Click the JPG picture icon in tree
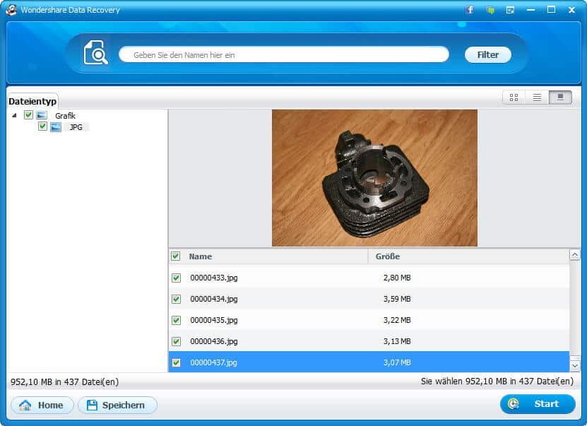The width and height of the screenshot is (587, 426). point(56,127)
